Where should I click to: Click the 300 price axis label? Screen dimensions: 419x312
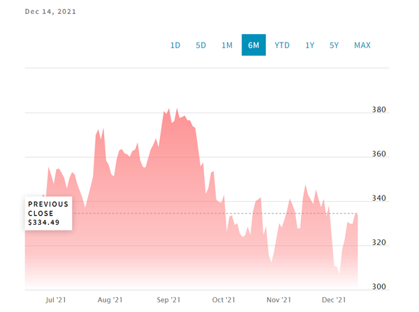coord(379,287)
